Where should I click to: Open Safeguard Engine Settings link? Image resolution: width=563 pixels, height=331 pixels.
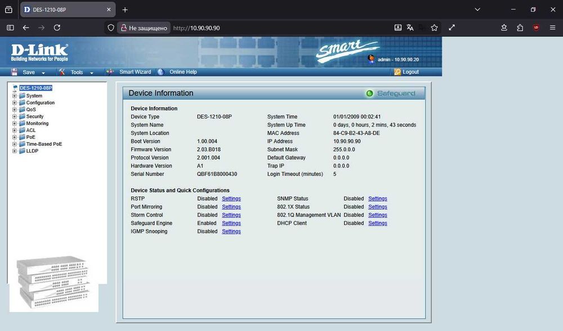tap(231, 223)
